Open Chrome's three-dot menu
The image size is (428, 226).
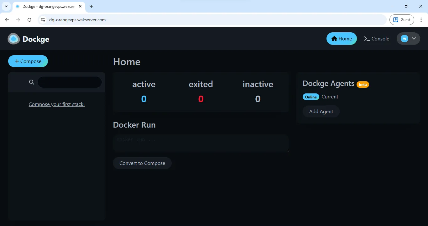tap(421, 19)
